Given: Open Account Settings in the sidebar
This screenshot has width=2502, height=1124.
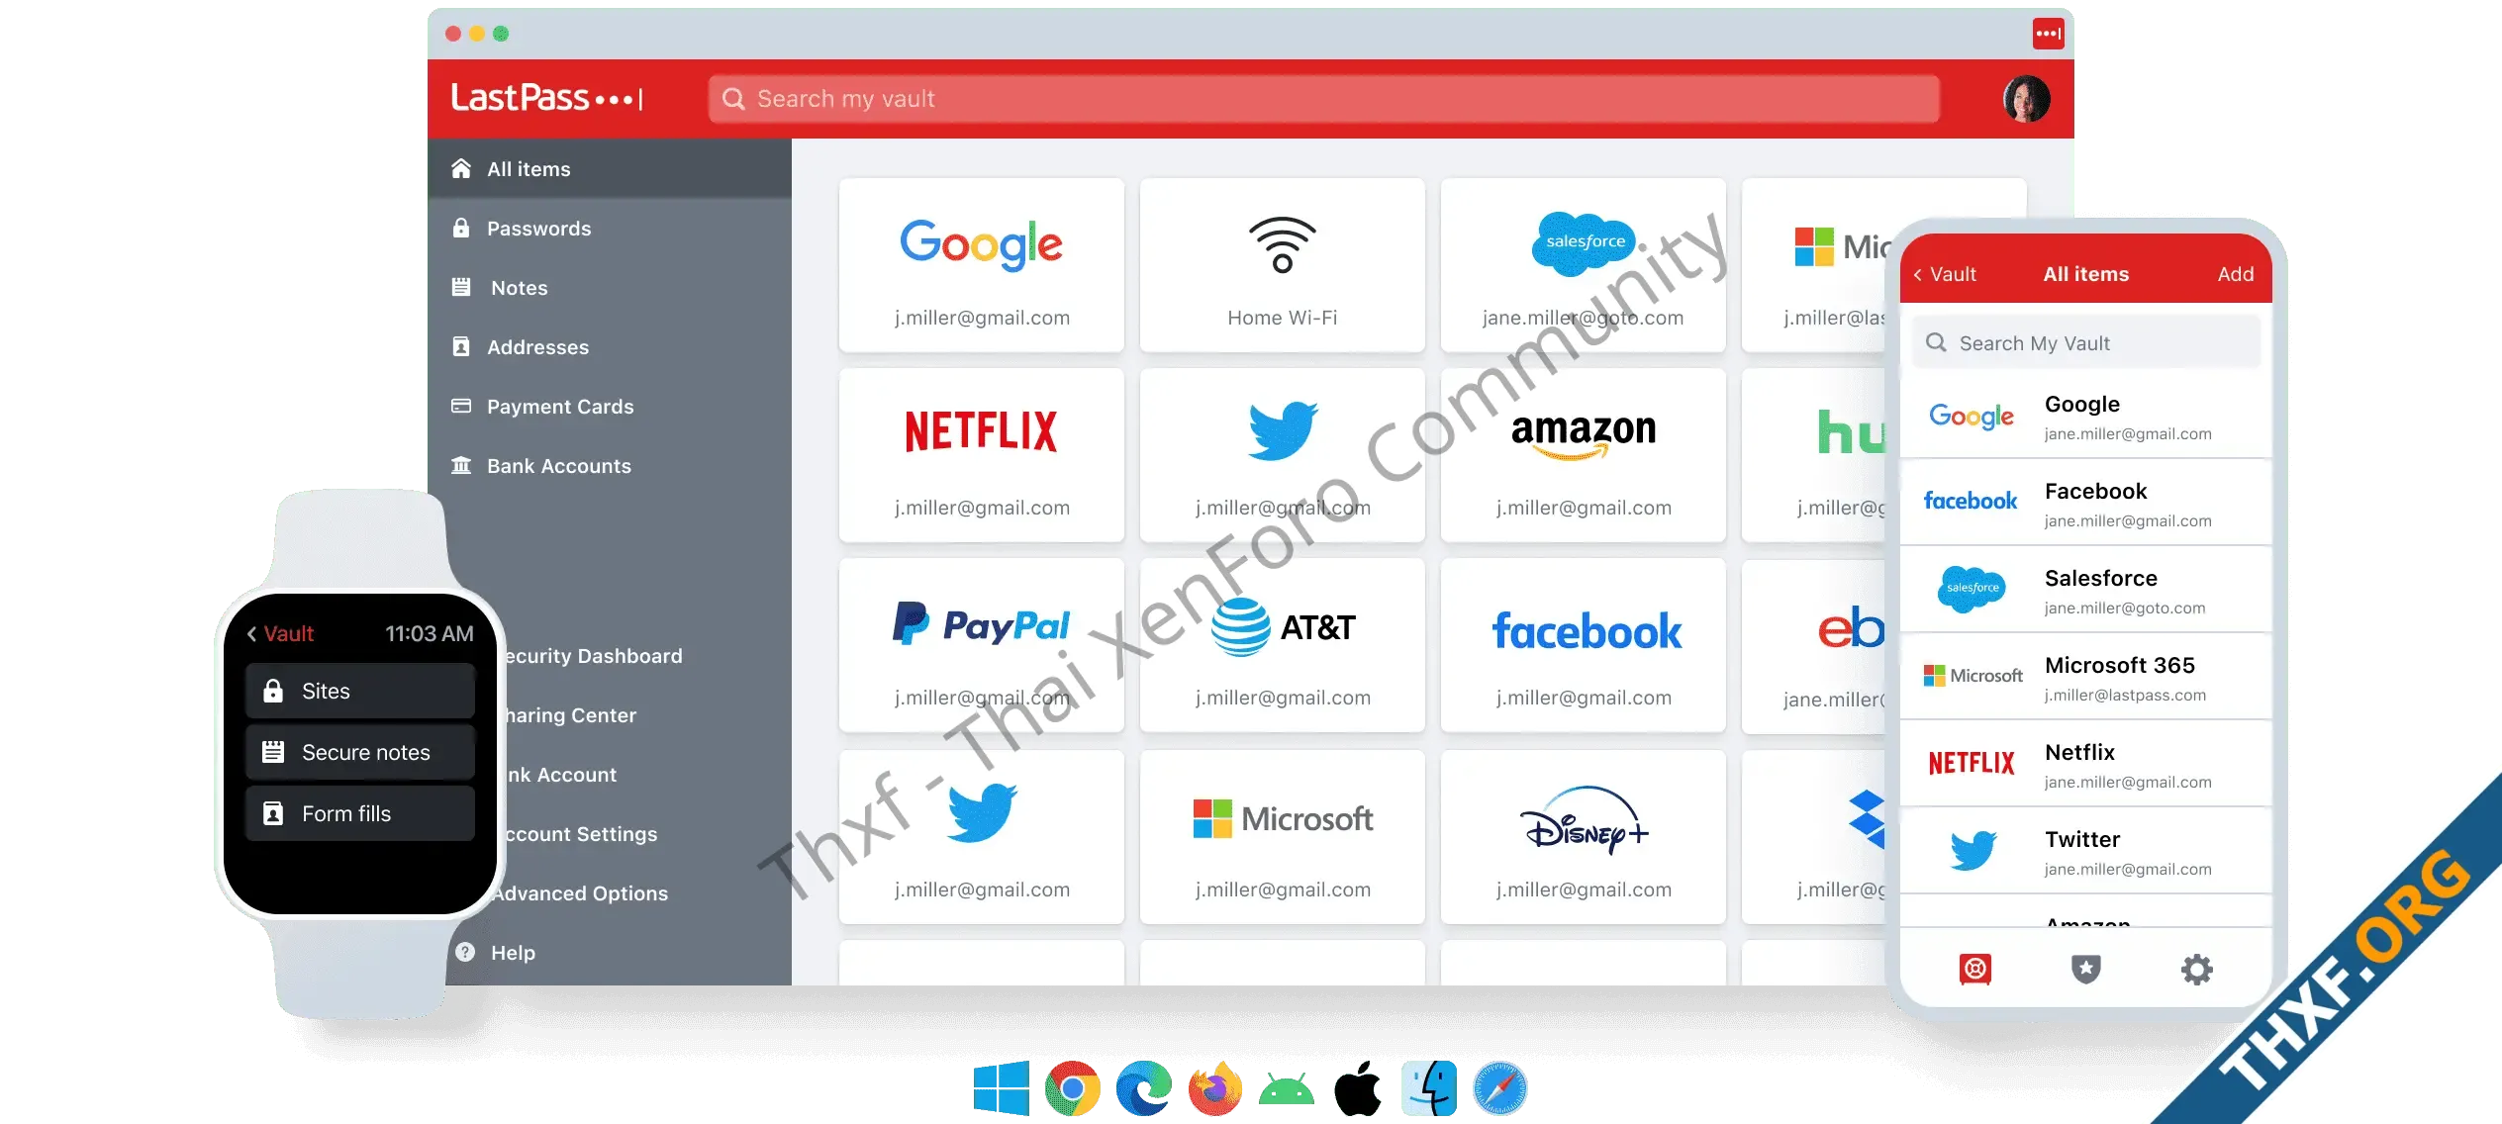Looking at the screenshot, I should pyautogui.click(x=580, y=834).
